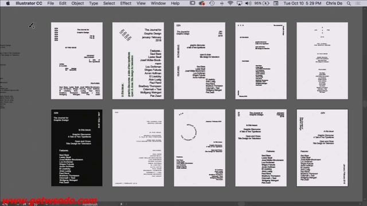The height and width of the screenshot is (206, 367).
Task: Click the Chris Do user name
Action: coord(334,3)
